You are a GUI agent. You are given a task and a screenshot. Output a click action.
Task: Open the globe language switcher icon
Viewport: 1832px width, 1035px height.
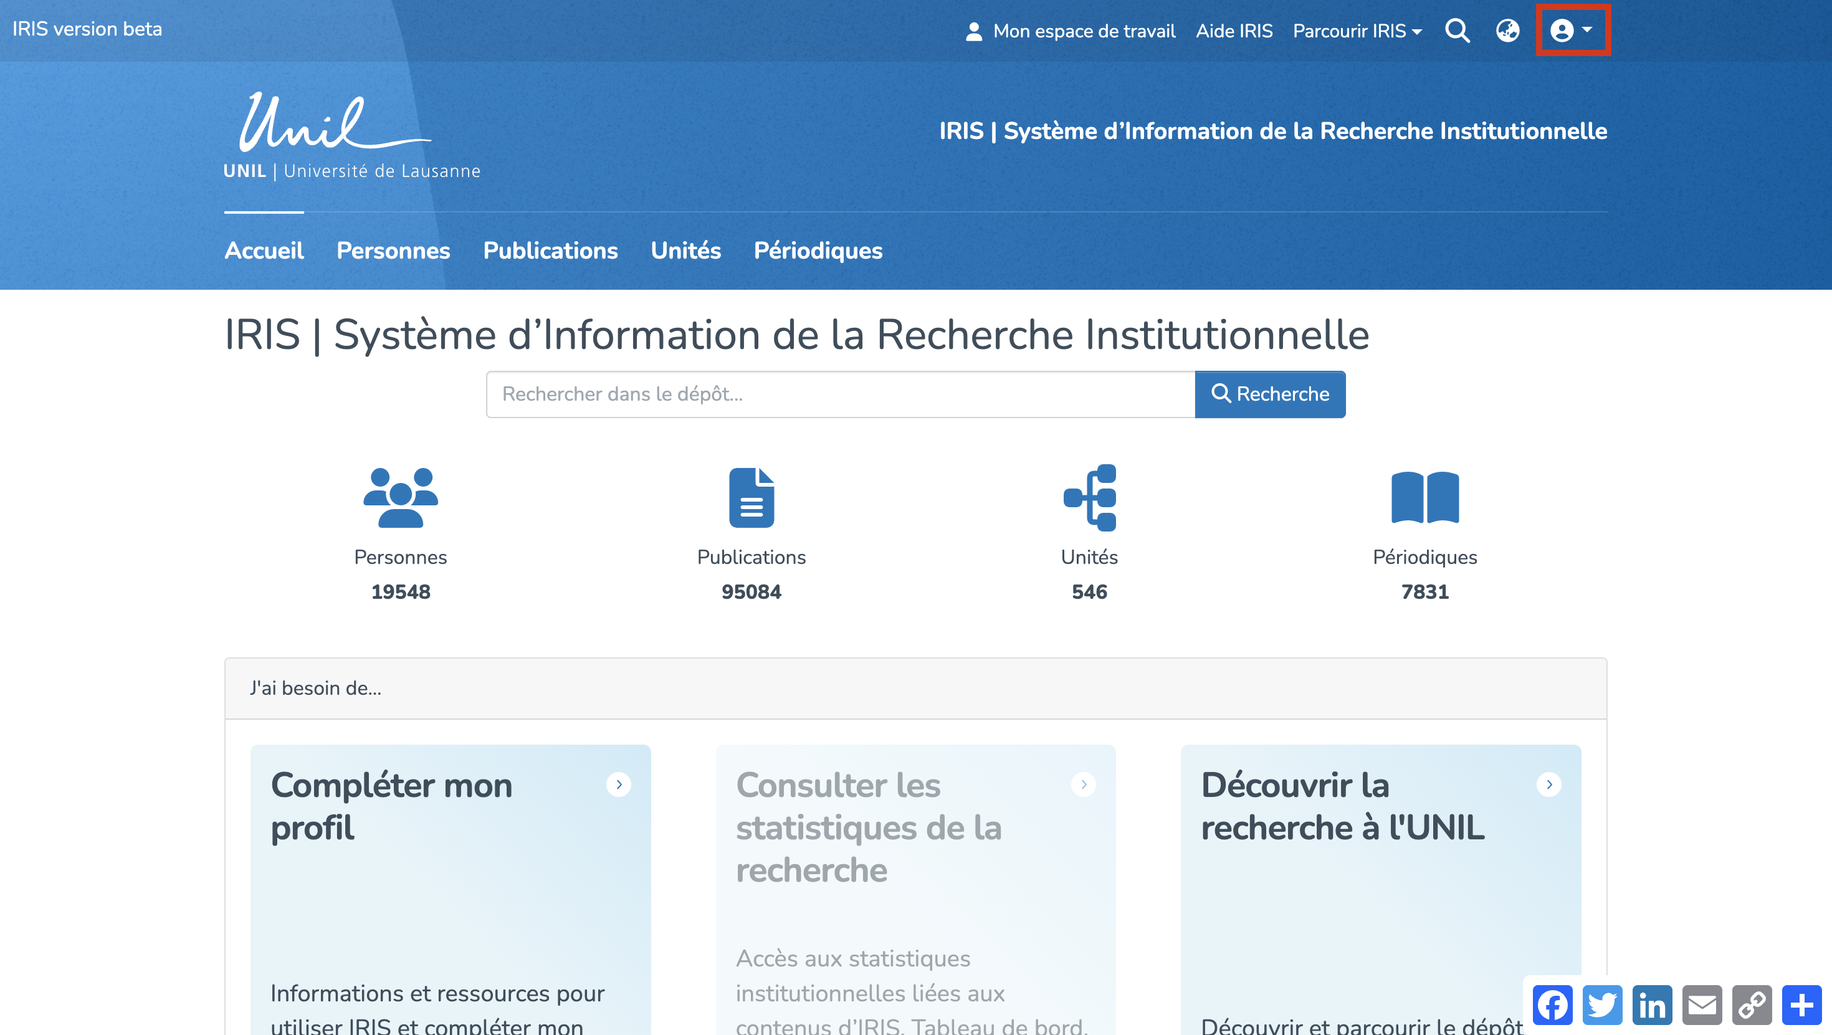point(1507,31)
